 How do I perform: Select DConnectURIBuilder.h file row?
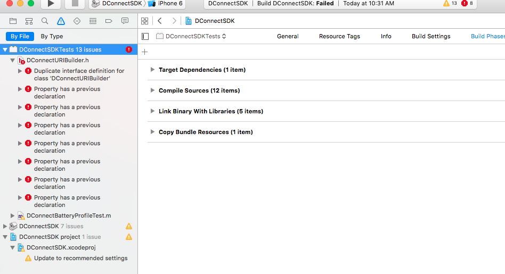pos(69,60)
